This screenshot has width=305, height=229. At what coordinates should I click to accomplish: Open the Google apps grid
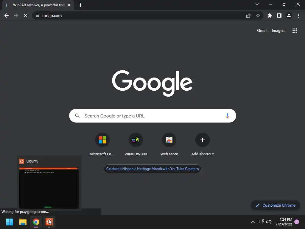tap(295, 31)
